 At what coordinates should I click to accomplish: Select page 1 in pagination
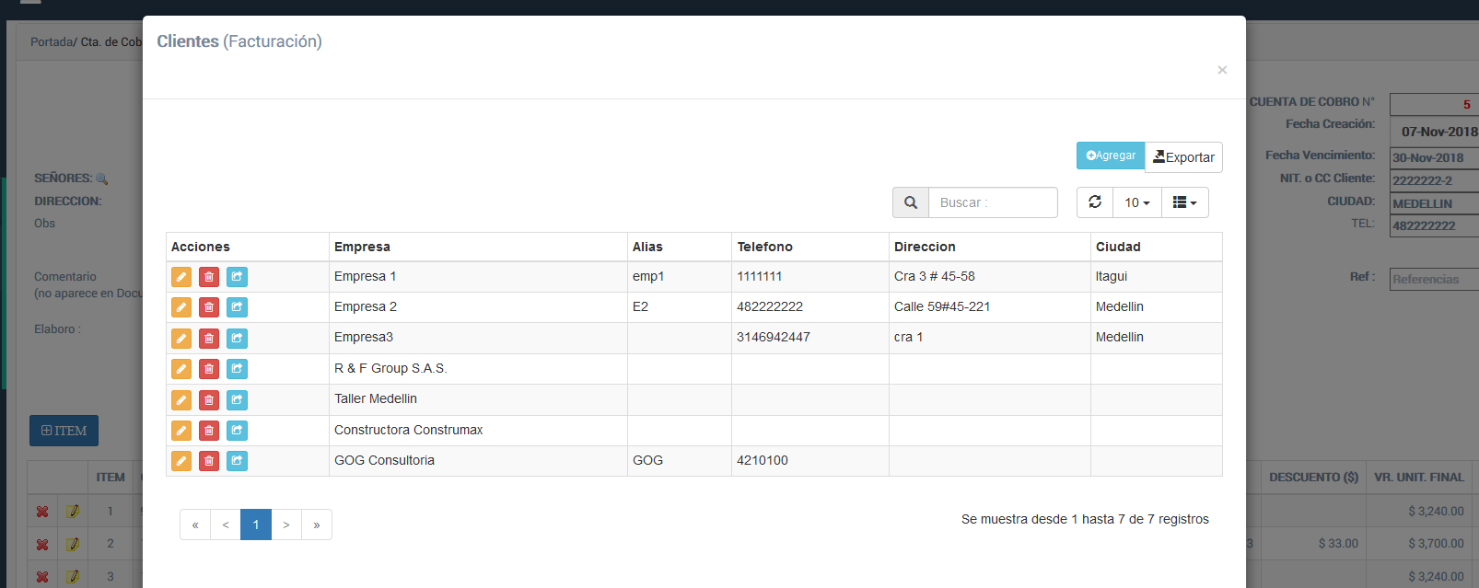click(256, 525)
